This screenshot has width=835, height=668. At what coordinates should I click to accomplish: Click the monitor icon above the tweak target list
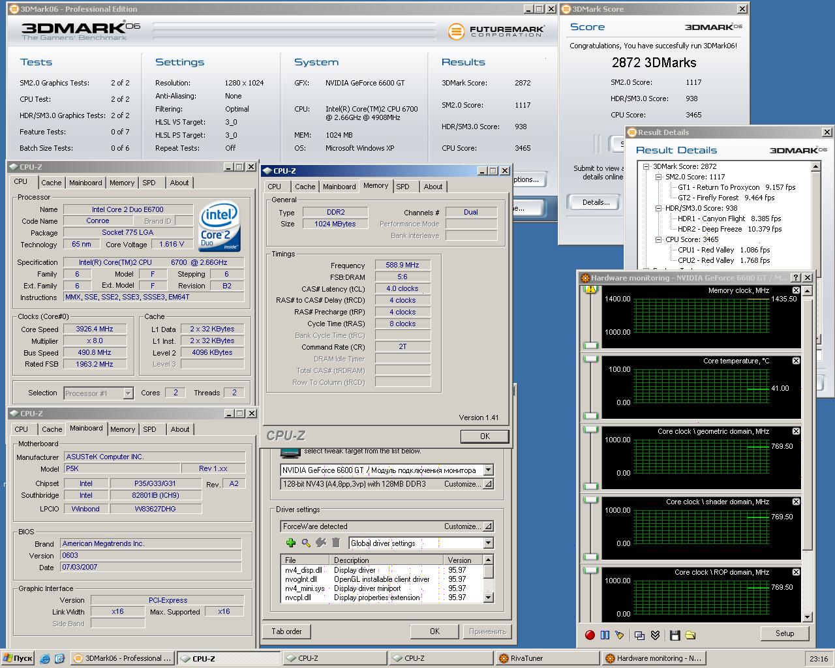(x=289, y=452)
